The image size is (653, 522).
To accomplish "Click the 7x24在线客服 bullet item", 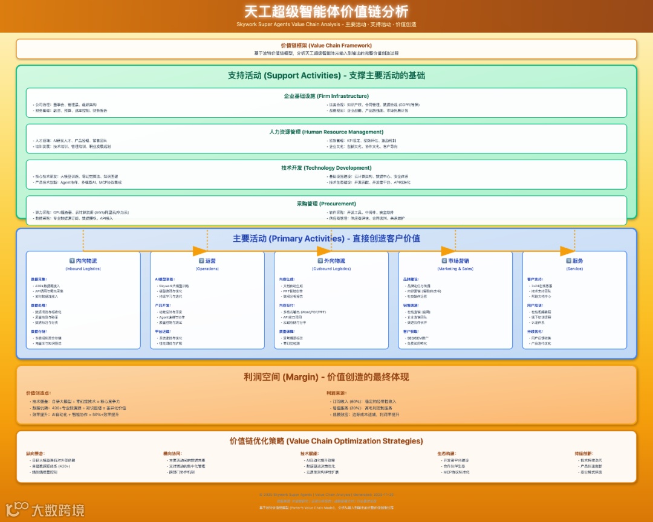I will (541, 286).
